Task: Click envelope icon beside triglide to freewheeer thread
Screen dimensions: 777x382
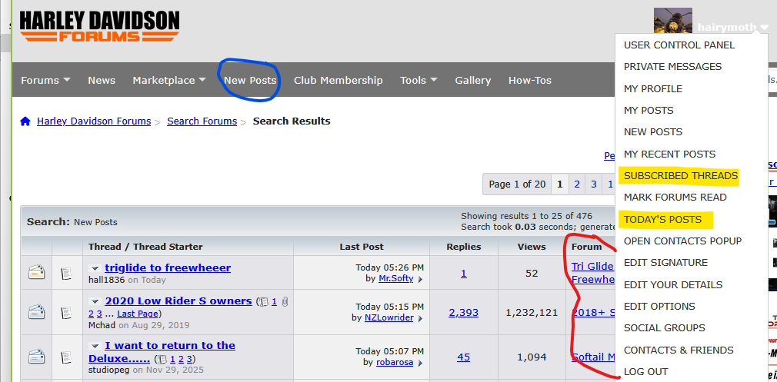Action: [x=36, y=272]
